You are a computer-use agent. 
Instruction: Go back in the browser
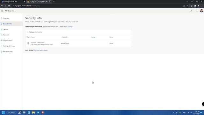tap(2, 6)
